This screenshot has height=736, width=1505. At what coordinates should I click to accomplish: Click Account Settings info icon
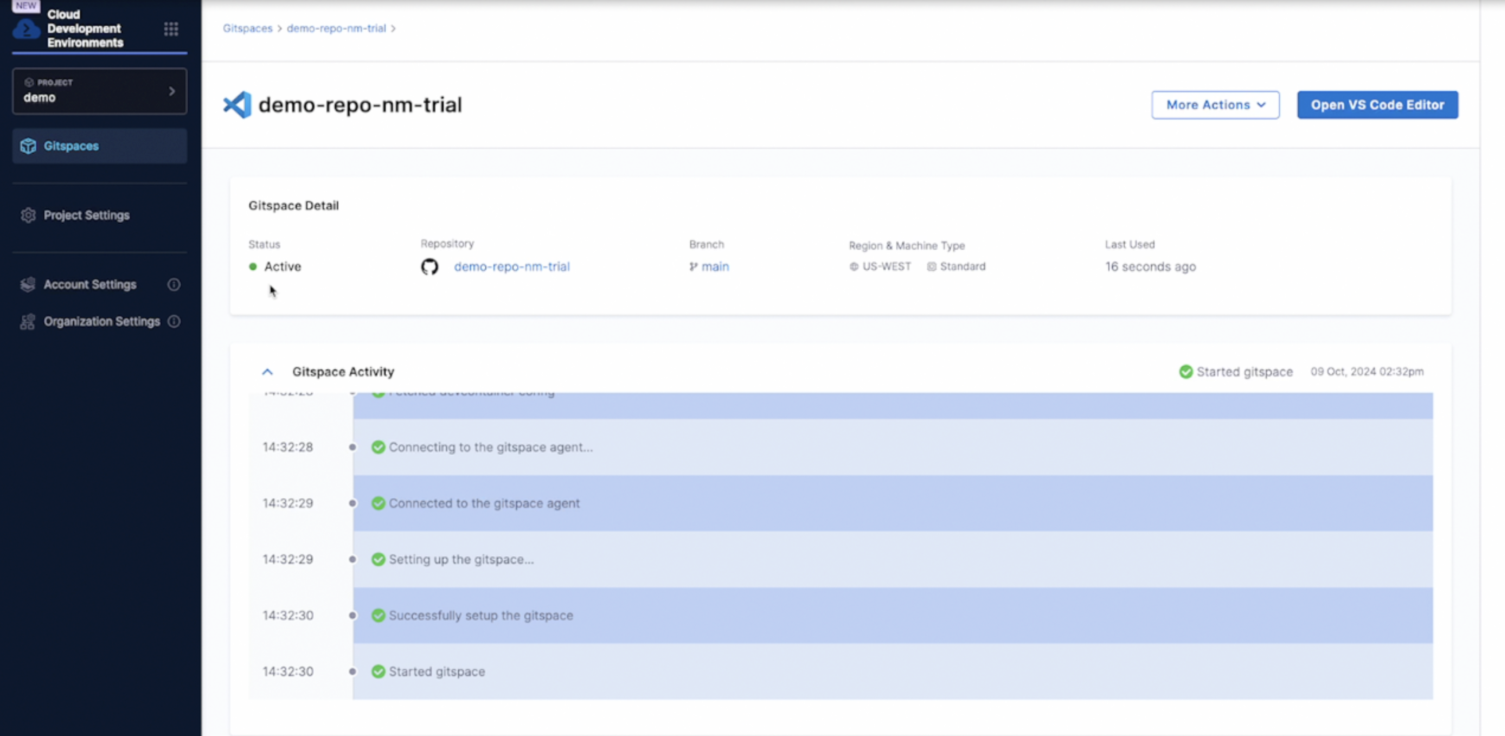click(173, 285)
